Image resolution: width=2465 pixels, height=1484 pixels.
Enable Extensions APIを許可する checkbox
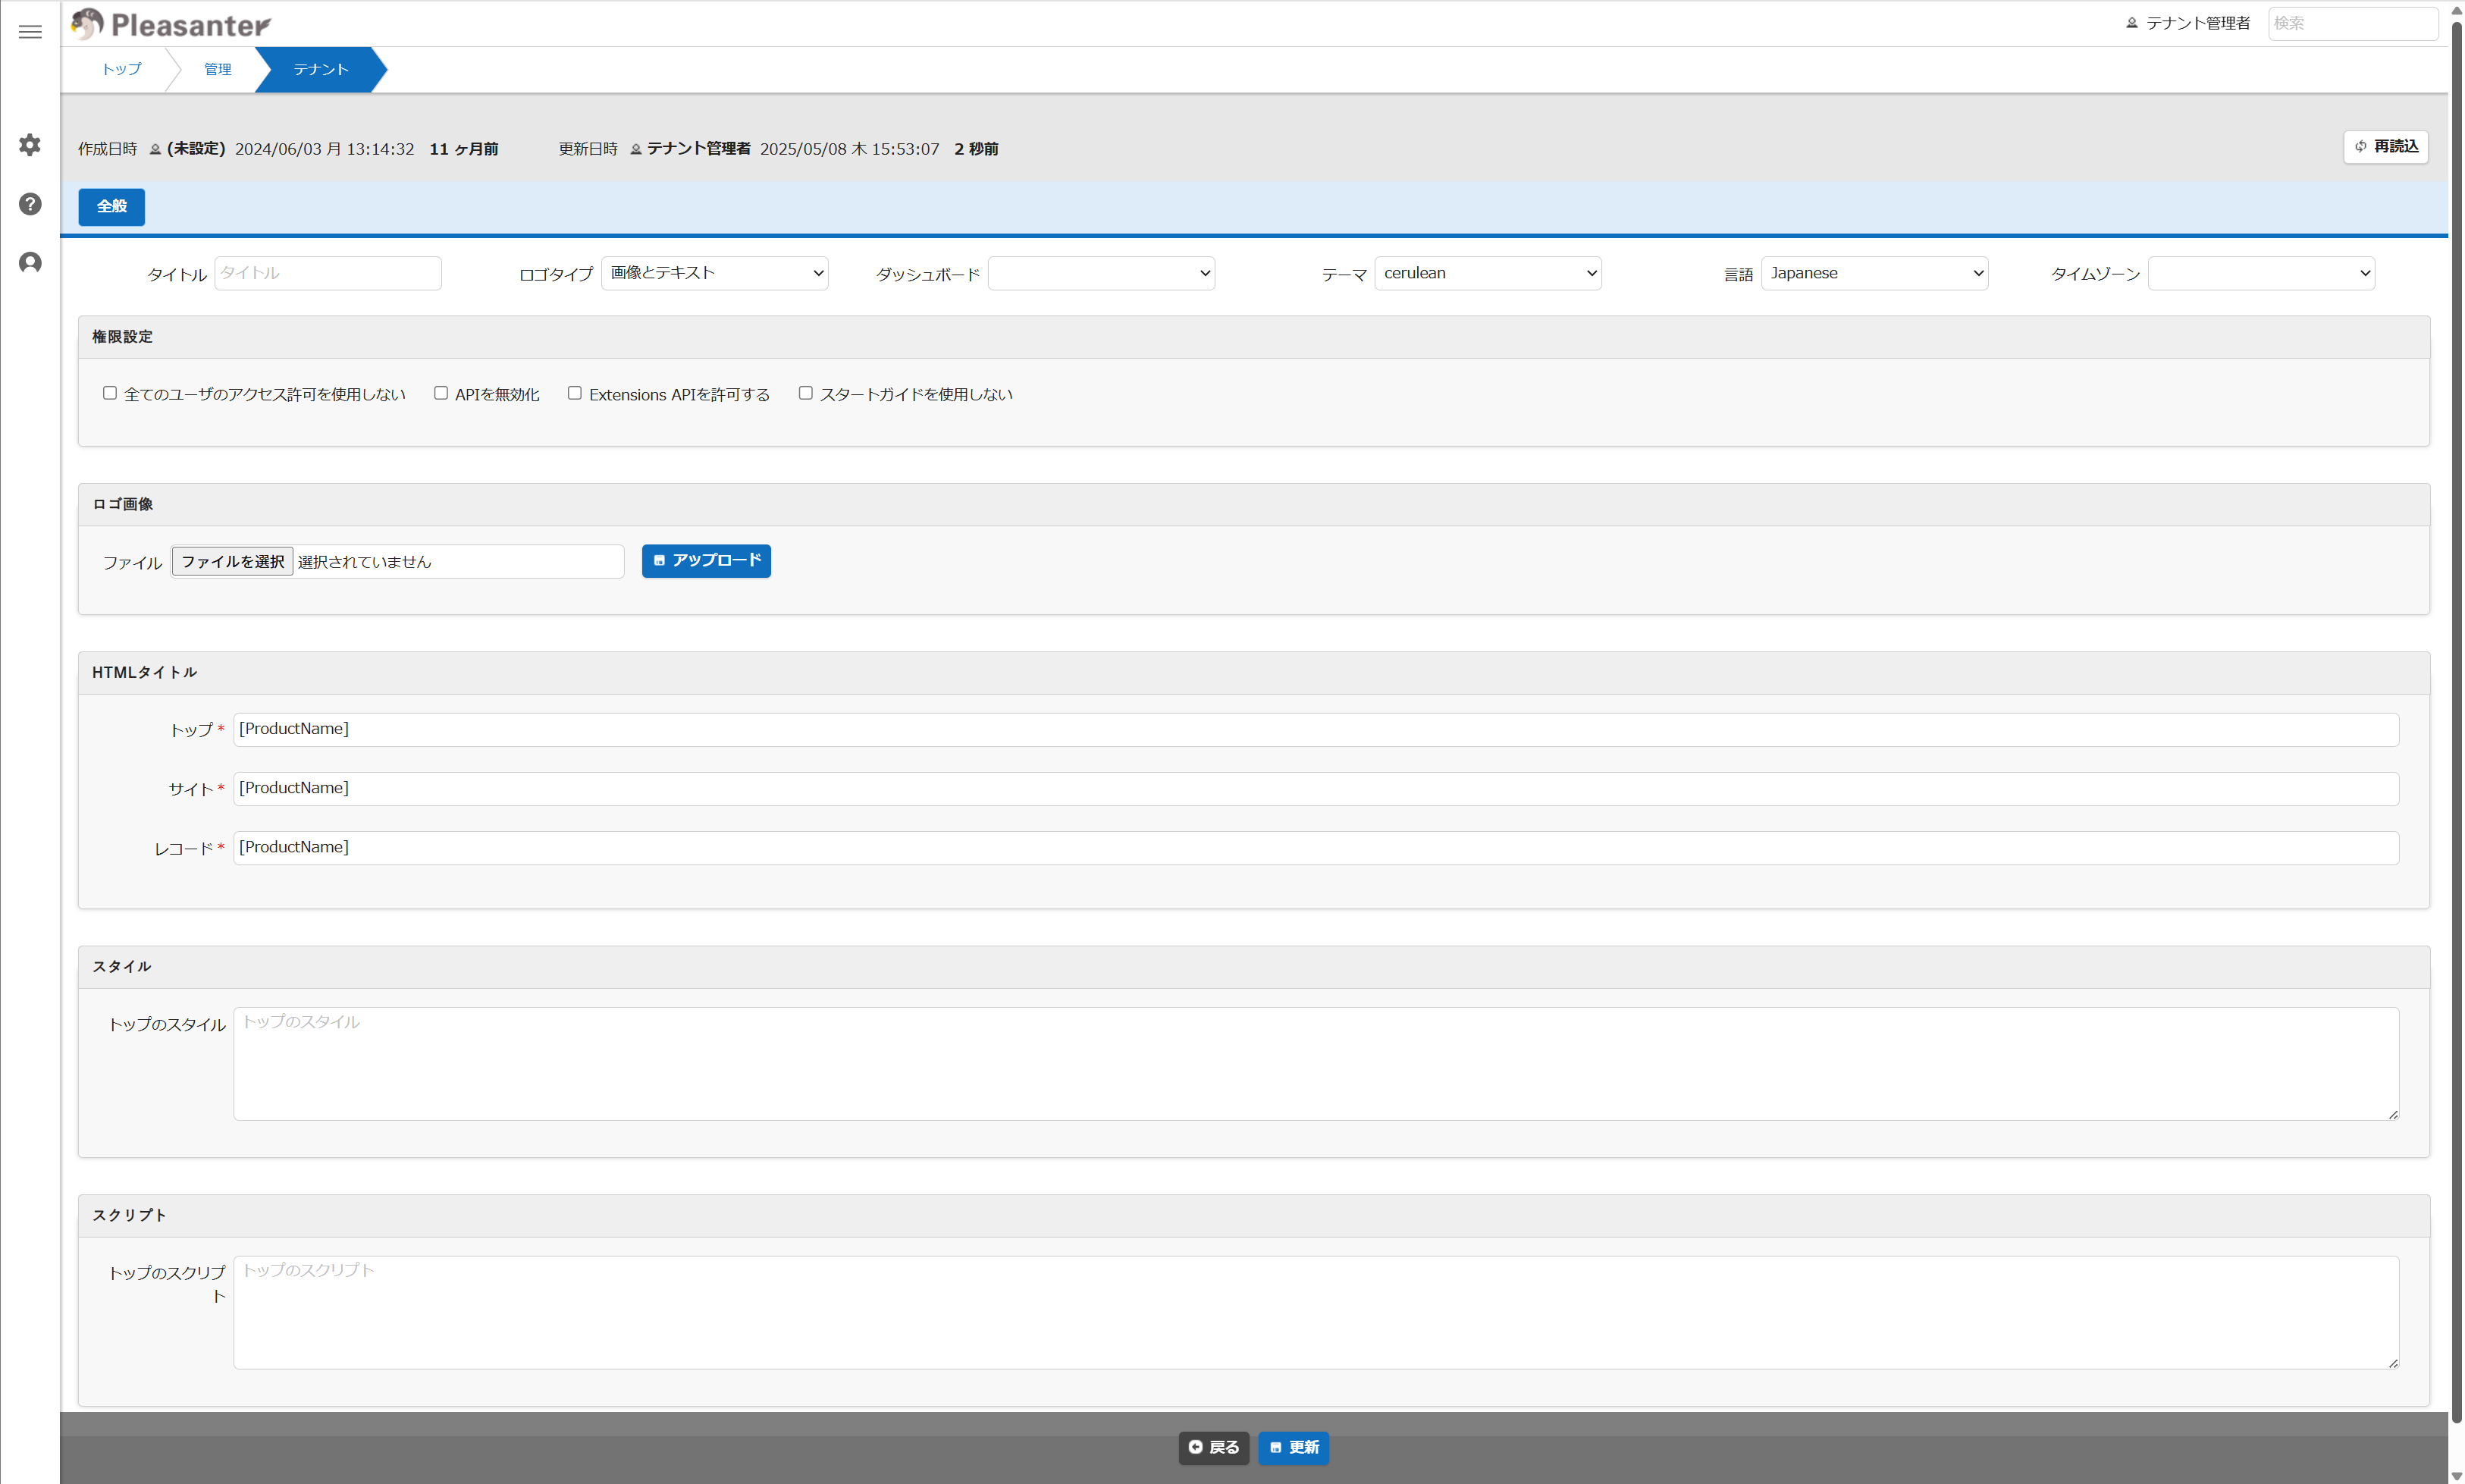(x=575, y=394)
